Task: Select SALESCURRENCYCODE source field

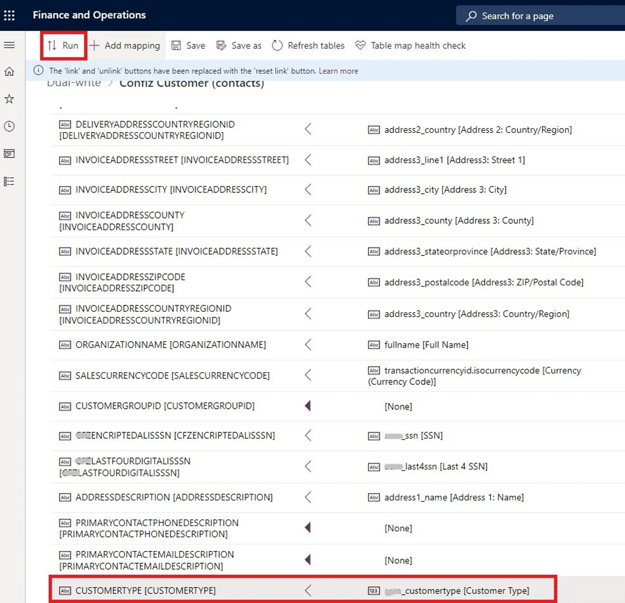Action: 164,376
